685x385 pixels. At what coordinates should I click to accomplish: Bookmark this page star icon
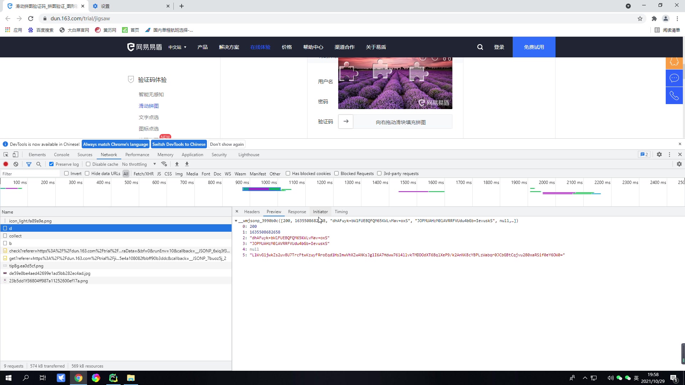(x=640, y=19)
